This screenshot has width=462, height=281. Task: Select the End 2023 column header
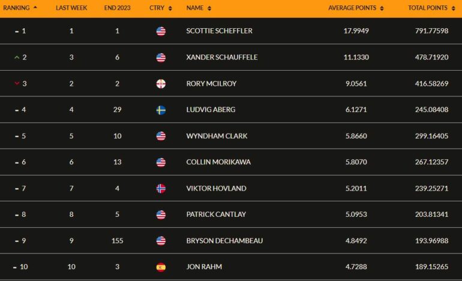click(117, 8)
